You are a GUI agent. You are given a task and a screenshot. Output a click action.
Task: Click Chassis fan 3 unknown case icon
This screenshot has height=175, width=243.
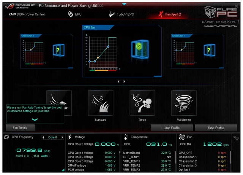58,50
